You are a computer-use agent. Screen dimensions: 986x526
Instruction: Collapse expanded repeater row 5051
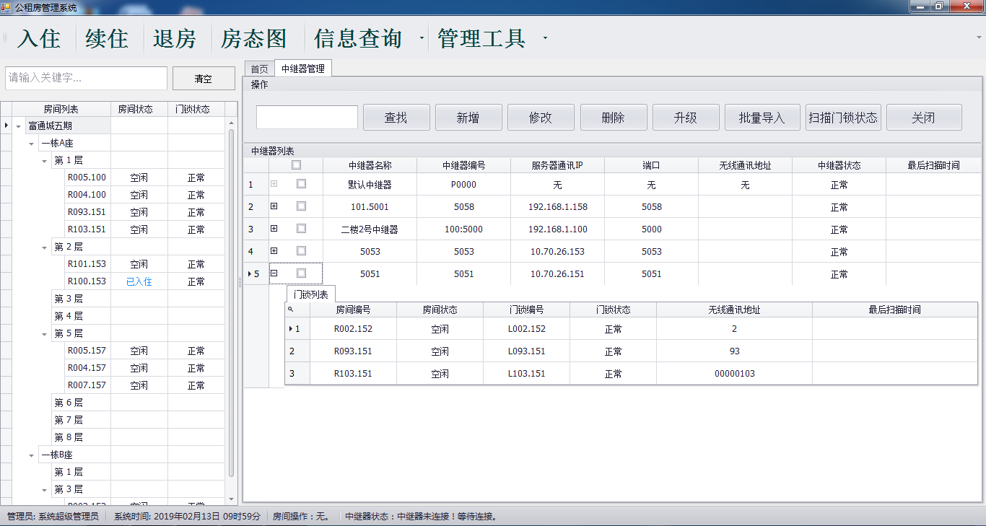tap(275, 273)
